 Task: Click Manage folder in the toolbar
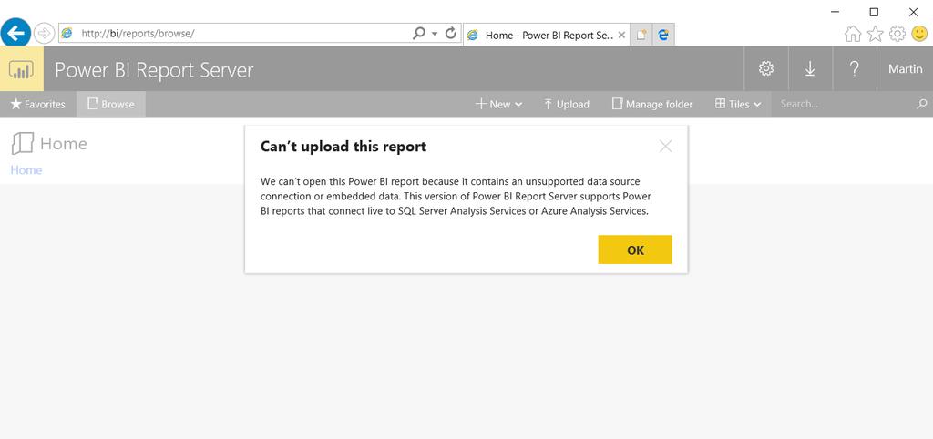coord(652,104)
